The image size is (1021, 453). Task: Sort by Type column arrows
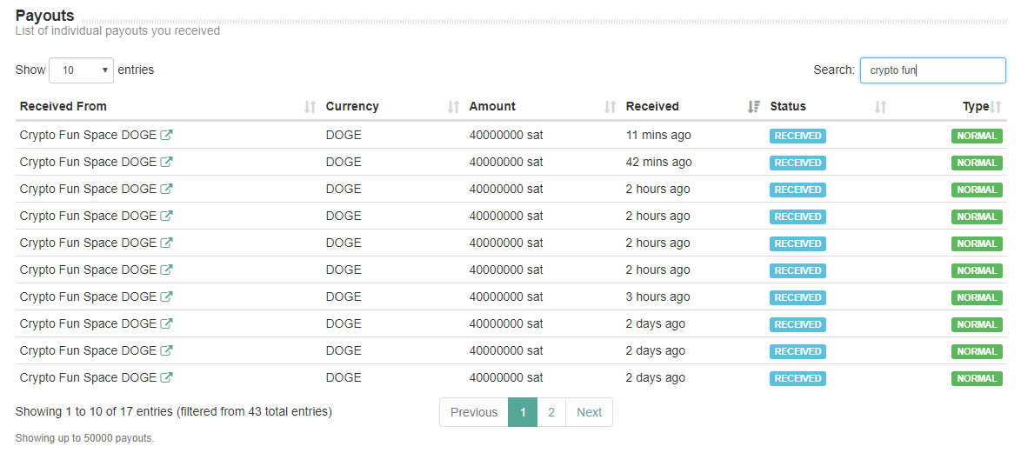coord(997,107)
